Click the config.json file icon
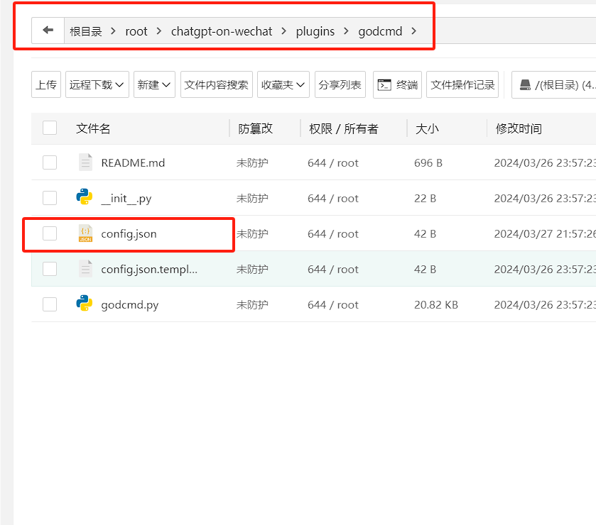Screen dimensions: 596x525 [85, 233]
